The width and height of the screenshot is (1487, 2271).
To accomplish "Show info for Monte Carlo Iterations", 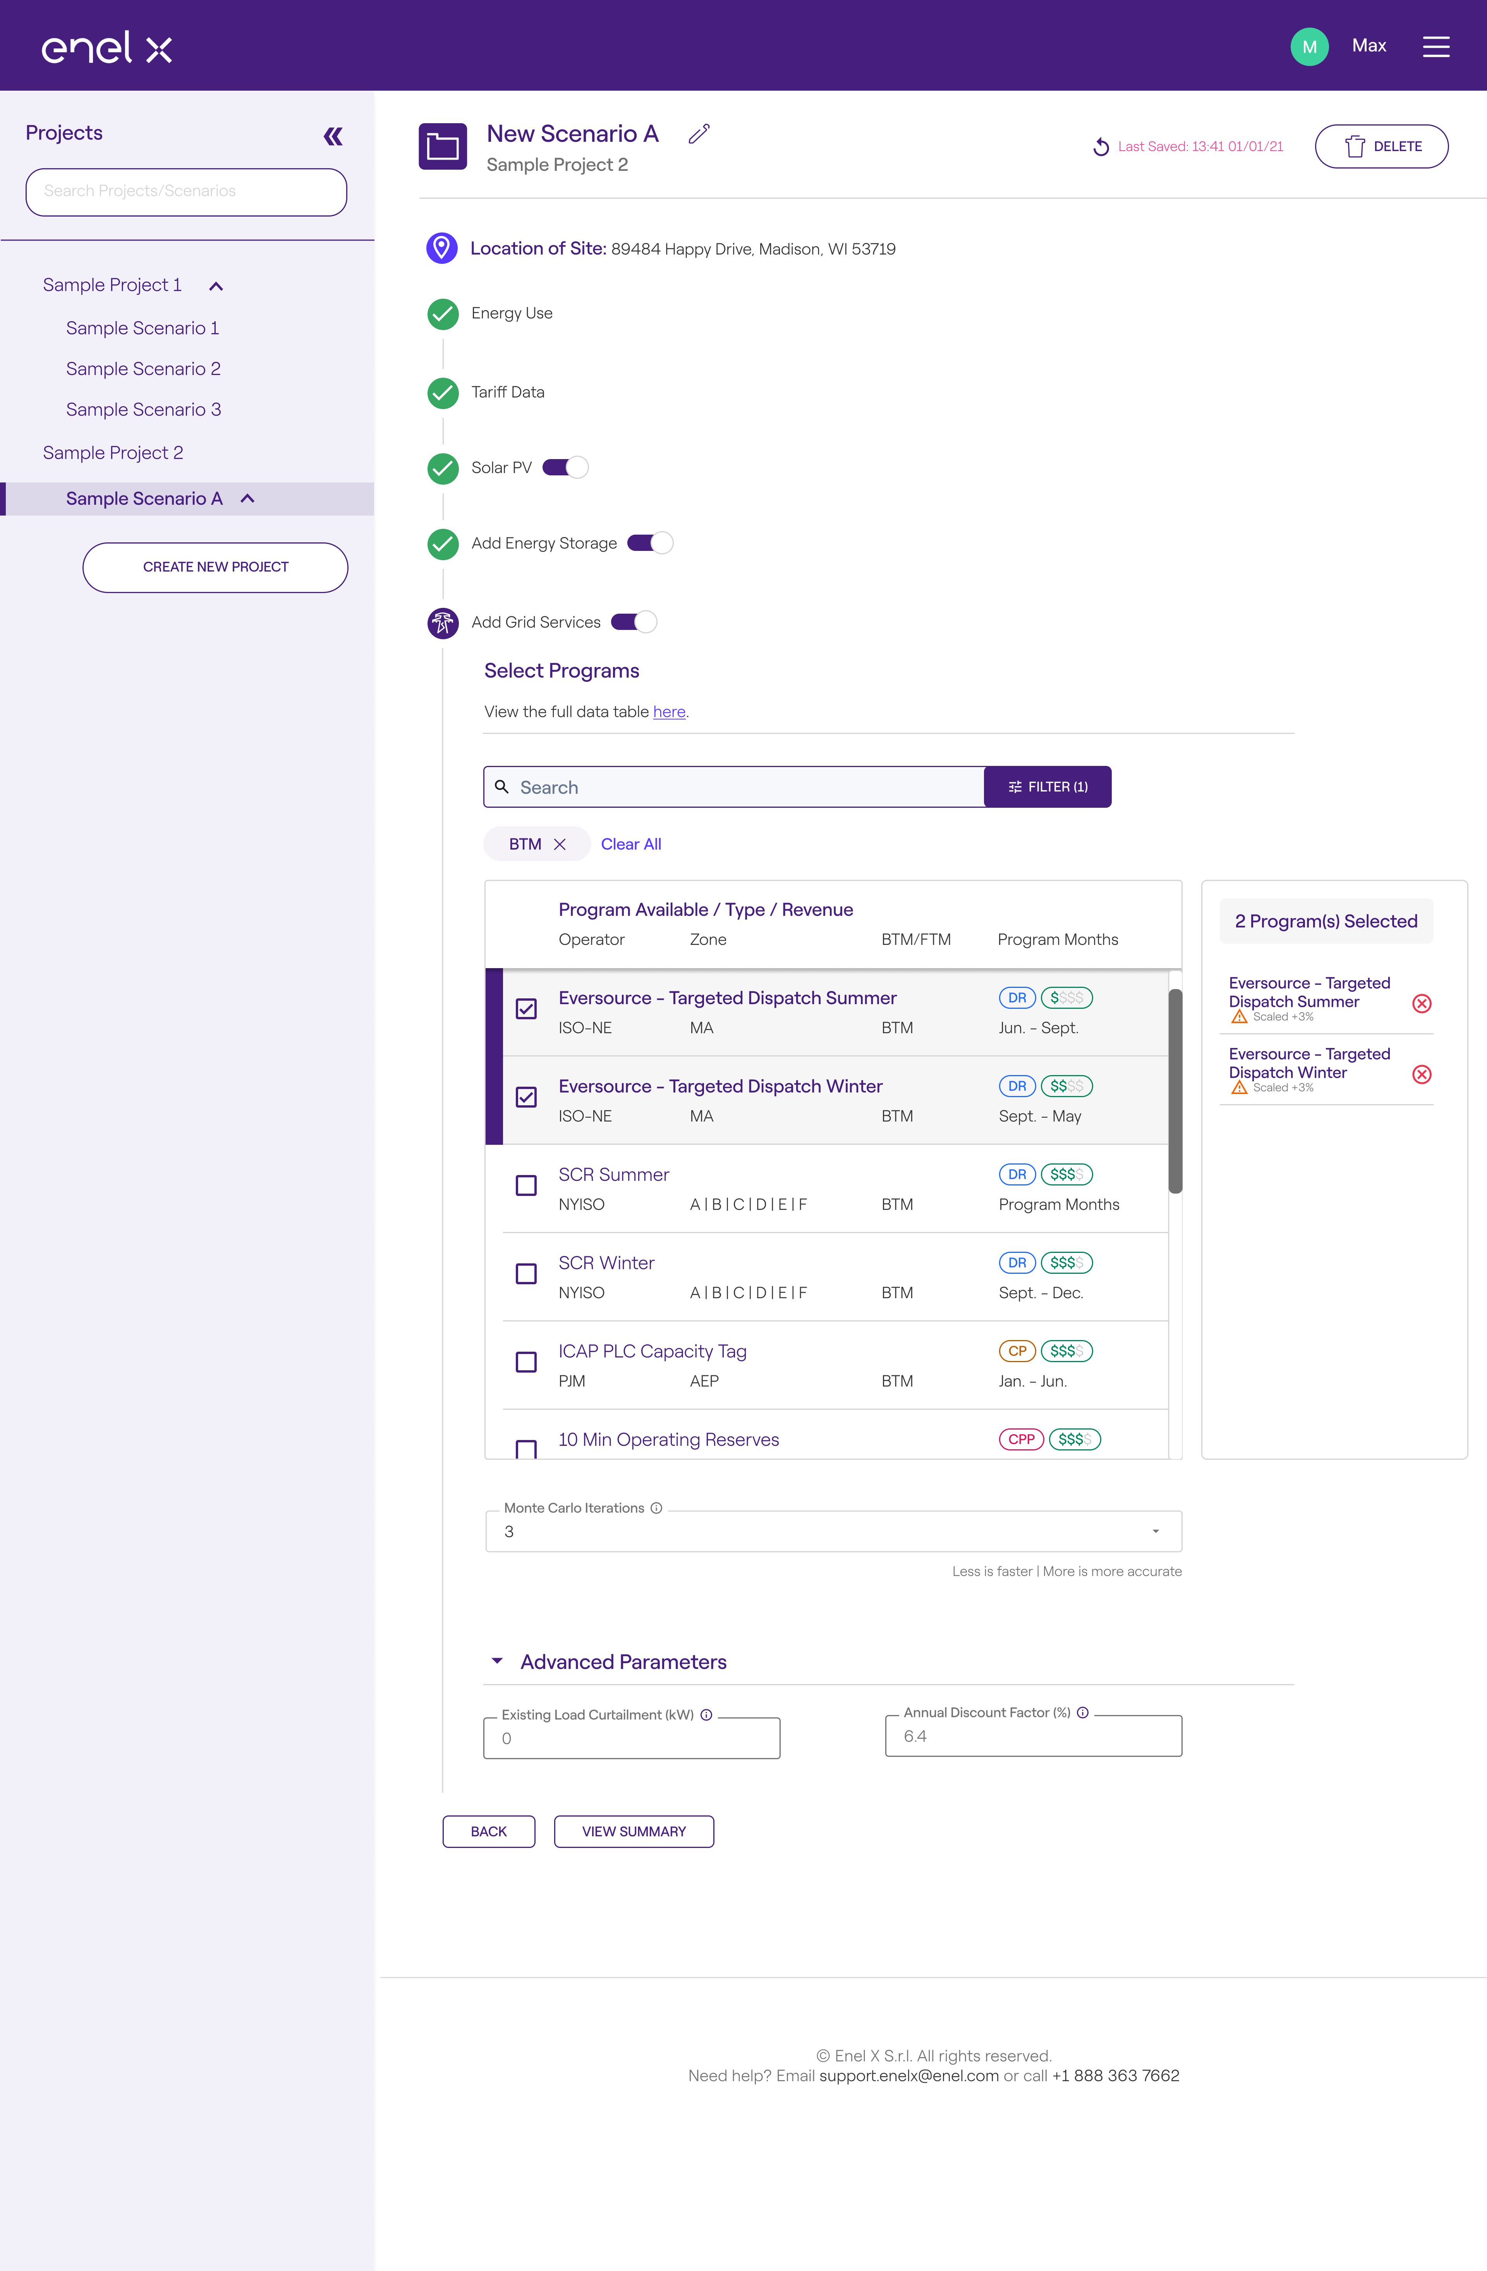I will pos(656,1508).
